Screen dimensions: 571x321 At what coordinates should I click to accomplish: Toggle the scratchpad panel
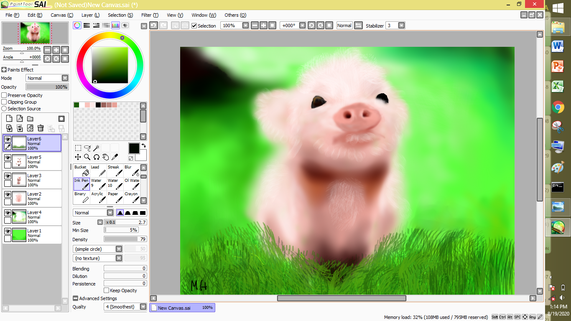tap(125, 25)
